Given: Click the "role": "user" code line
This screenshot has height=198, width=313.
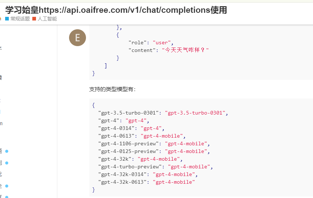Looking at the screenshot, I should (x=151, y=42).
